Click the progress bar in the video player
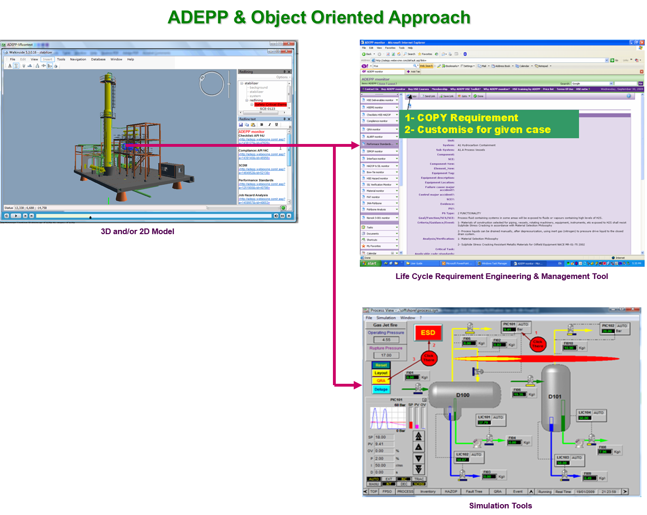Screen dimensions: 647x515 click(x=153, y=216)
